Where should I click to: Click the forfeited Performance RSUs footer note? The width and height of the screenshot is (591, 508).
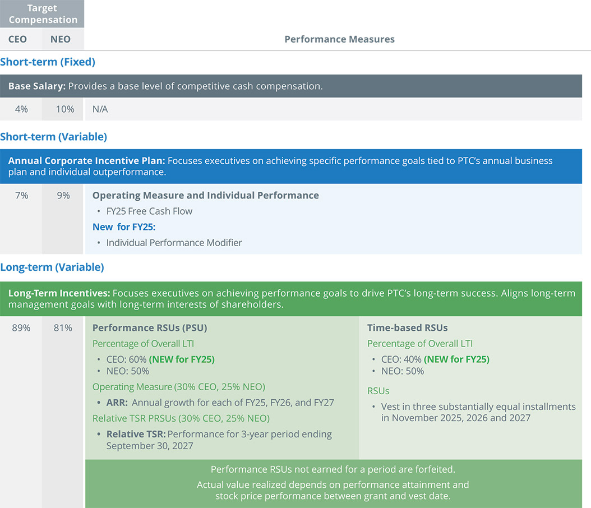333,469
